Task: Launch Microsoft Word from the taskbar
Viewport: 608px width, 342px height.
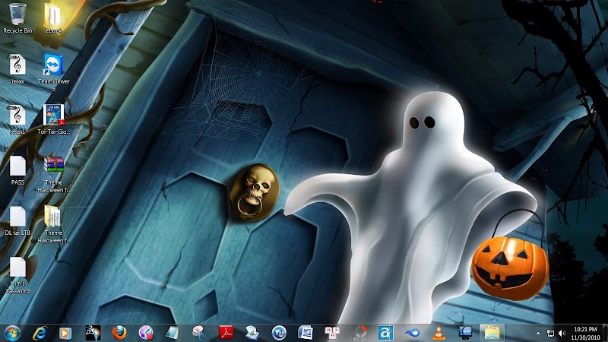Action: [306, 333]
